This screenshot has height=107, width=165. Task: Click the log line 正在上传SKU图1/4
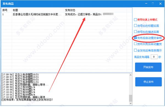18,87
